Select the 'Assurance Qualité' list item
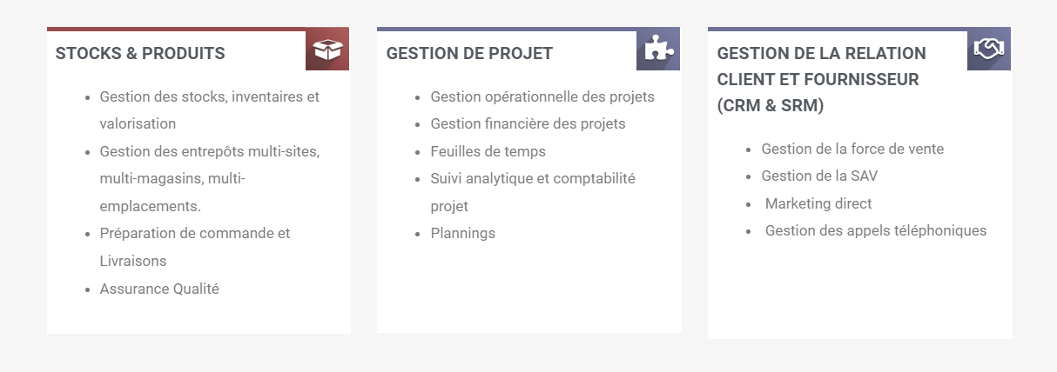The height and width of the screenshot is (372, 1057). [x=159, y=289]
